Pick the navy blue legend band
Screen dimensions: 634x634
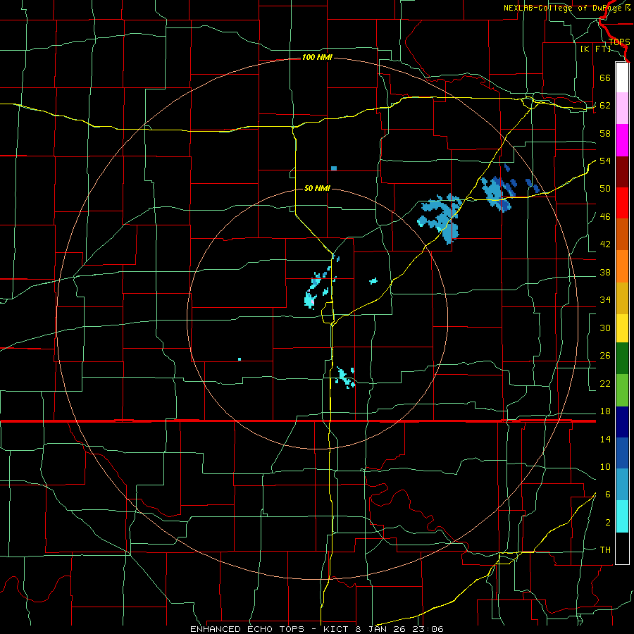tap(622, 422)
